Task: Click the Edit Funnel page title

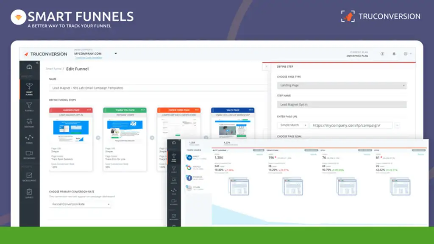Action: [x=77, y=69]
